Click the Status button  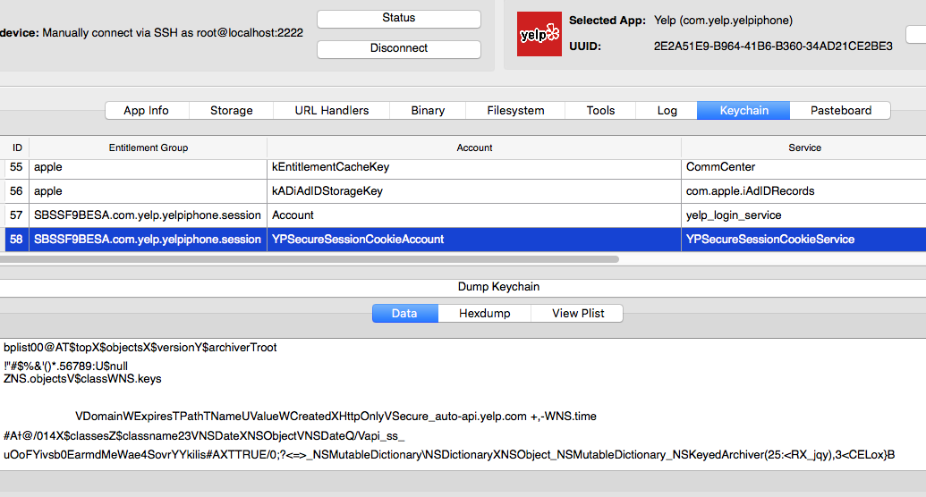[x=399, y=18]
